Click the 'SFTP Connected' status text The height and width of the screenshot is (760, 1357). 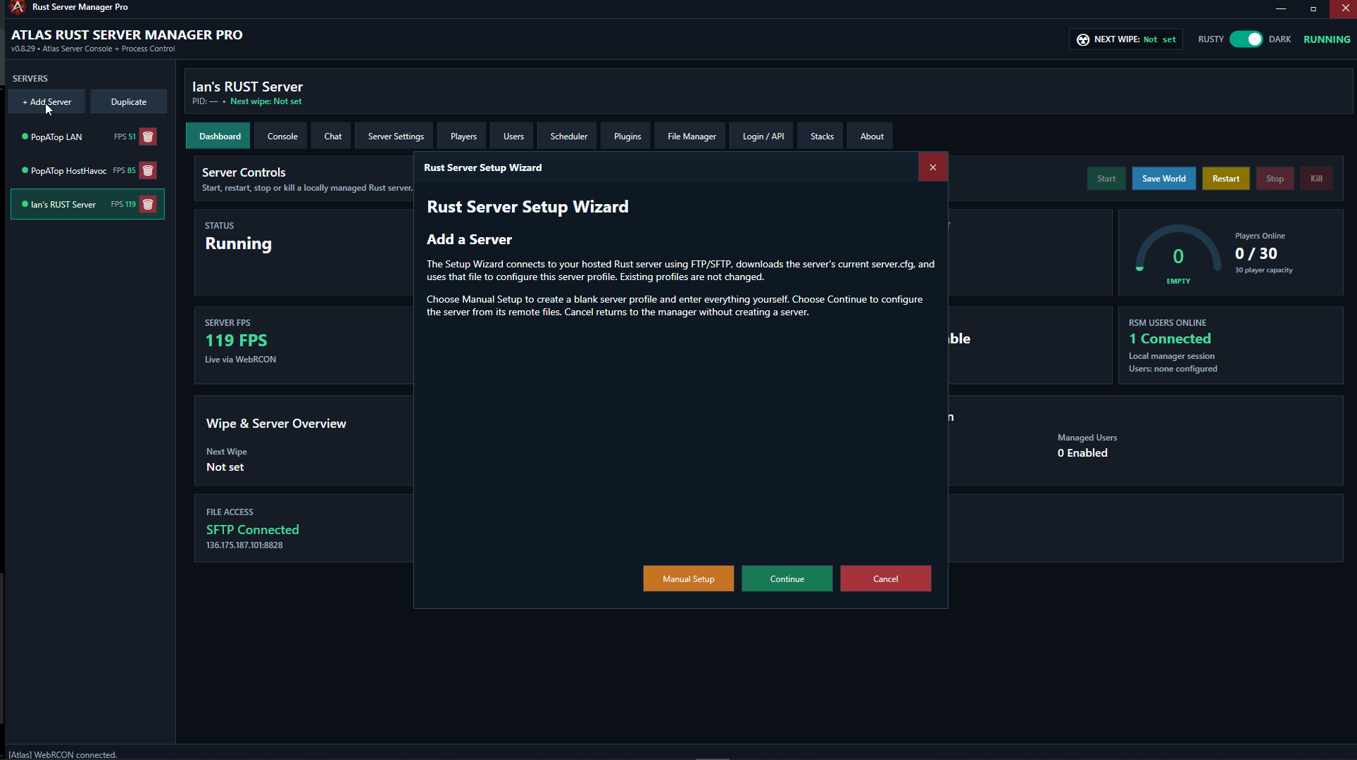point(252,529)
